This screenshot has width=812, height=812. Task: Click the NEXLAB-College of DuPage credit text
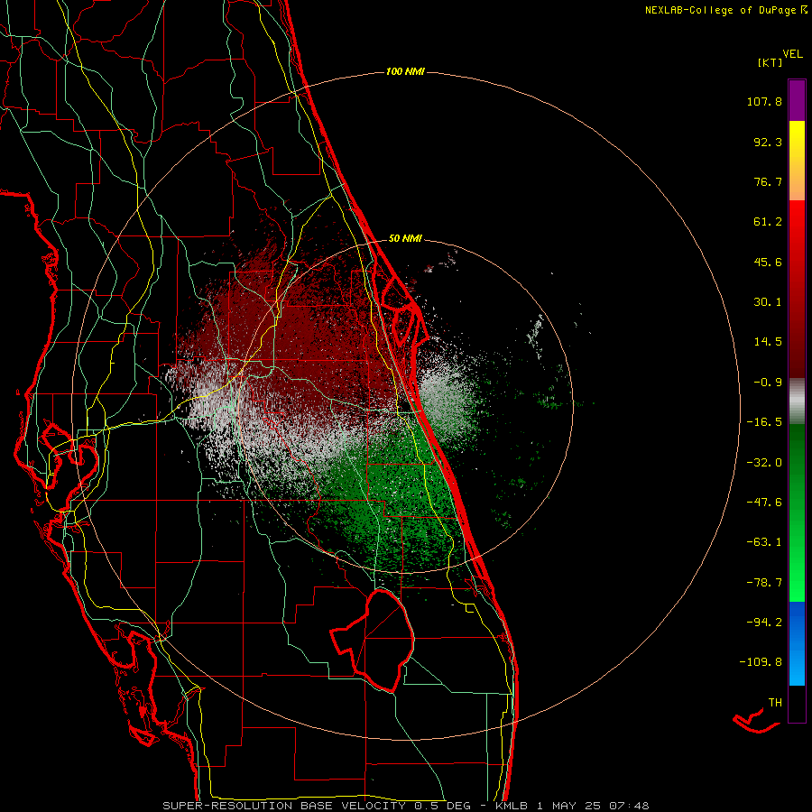(725, 10)
